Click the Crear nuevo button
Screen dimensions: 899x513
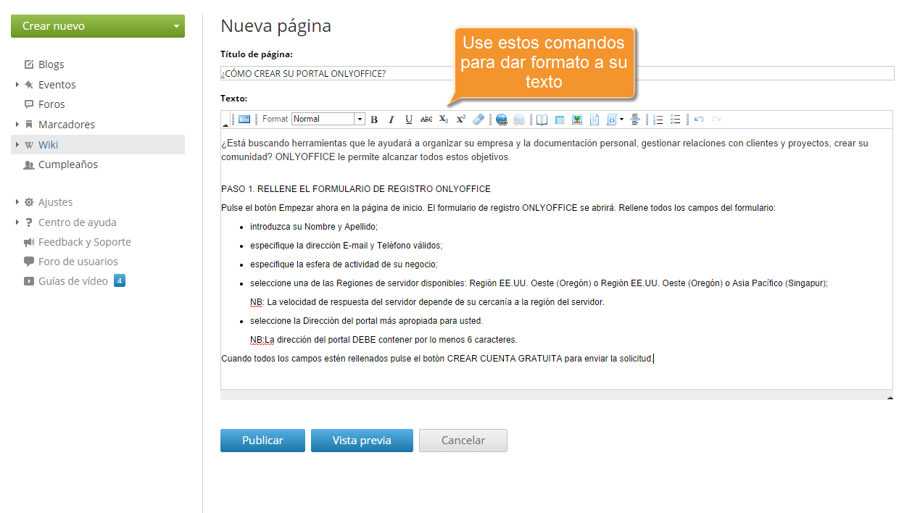pos(98,26)
